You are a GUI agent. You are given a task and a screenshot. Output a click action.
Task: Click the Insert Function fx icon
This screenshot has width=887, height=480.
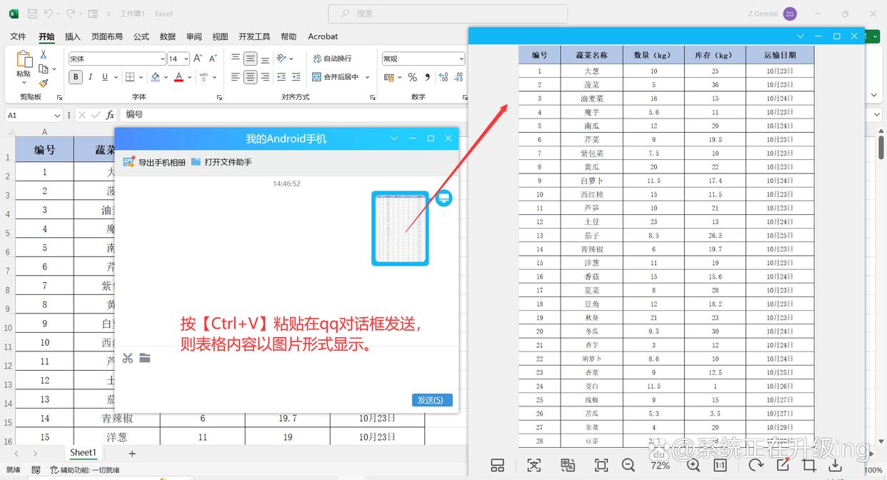tap(110, 115)
